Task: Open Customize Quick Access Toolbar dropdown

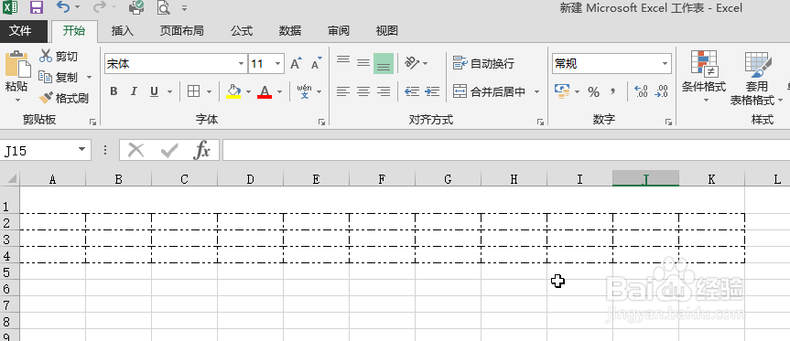Action: tap(184, 8)
